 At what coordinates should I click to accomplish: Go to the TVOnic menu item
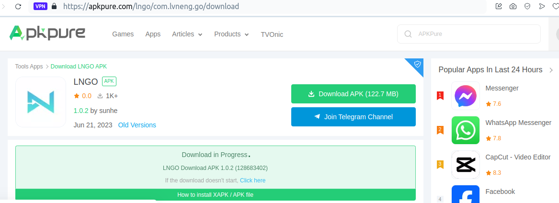[x=272, y=34]
